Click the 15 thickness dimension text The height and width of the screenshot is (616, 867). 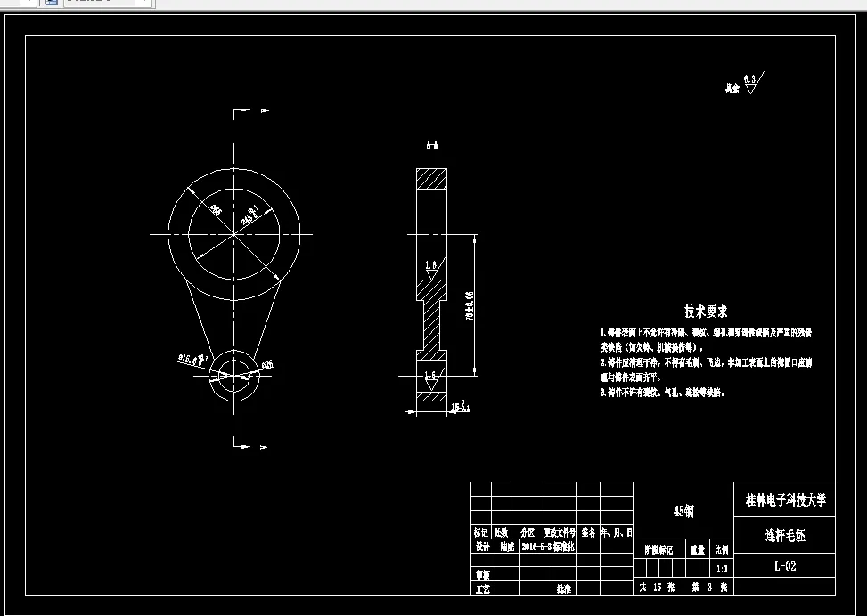[x=461, y=408]
